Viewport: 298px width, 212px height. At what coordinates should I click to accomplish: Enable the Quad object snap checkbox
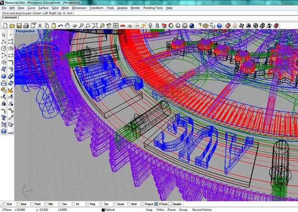point(114,204)
